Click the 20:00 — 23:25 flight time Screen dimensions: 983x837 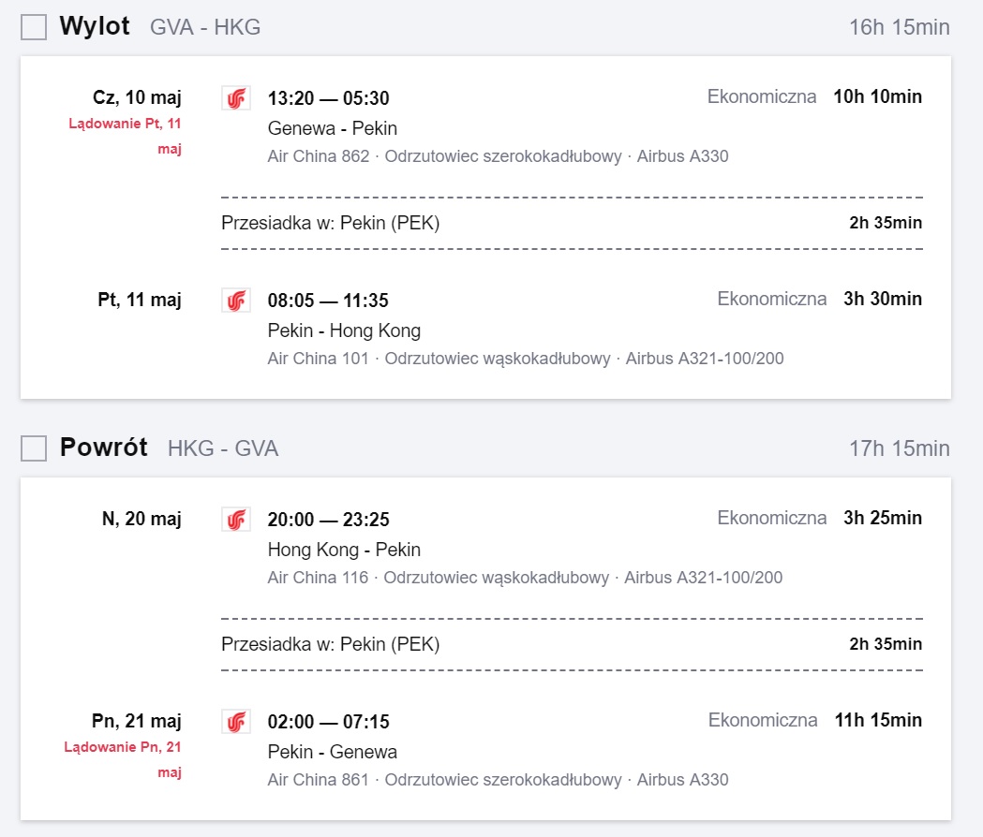(329, 520)
